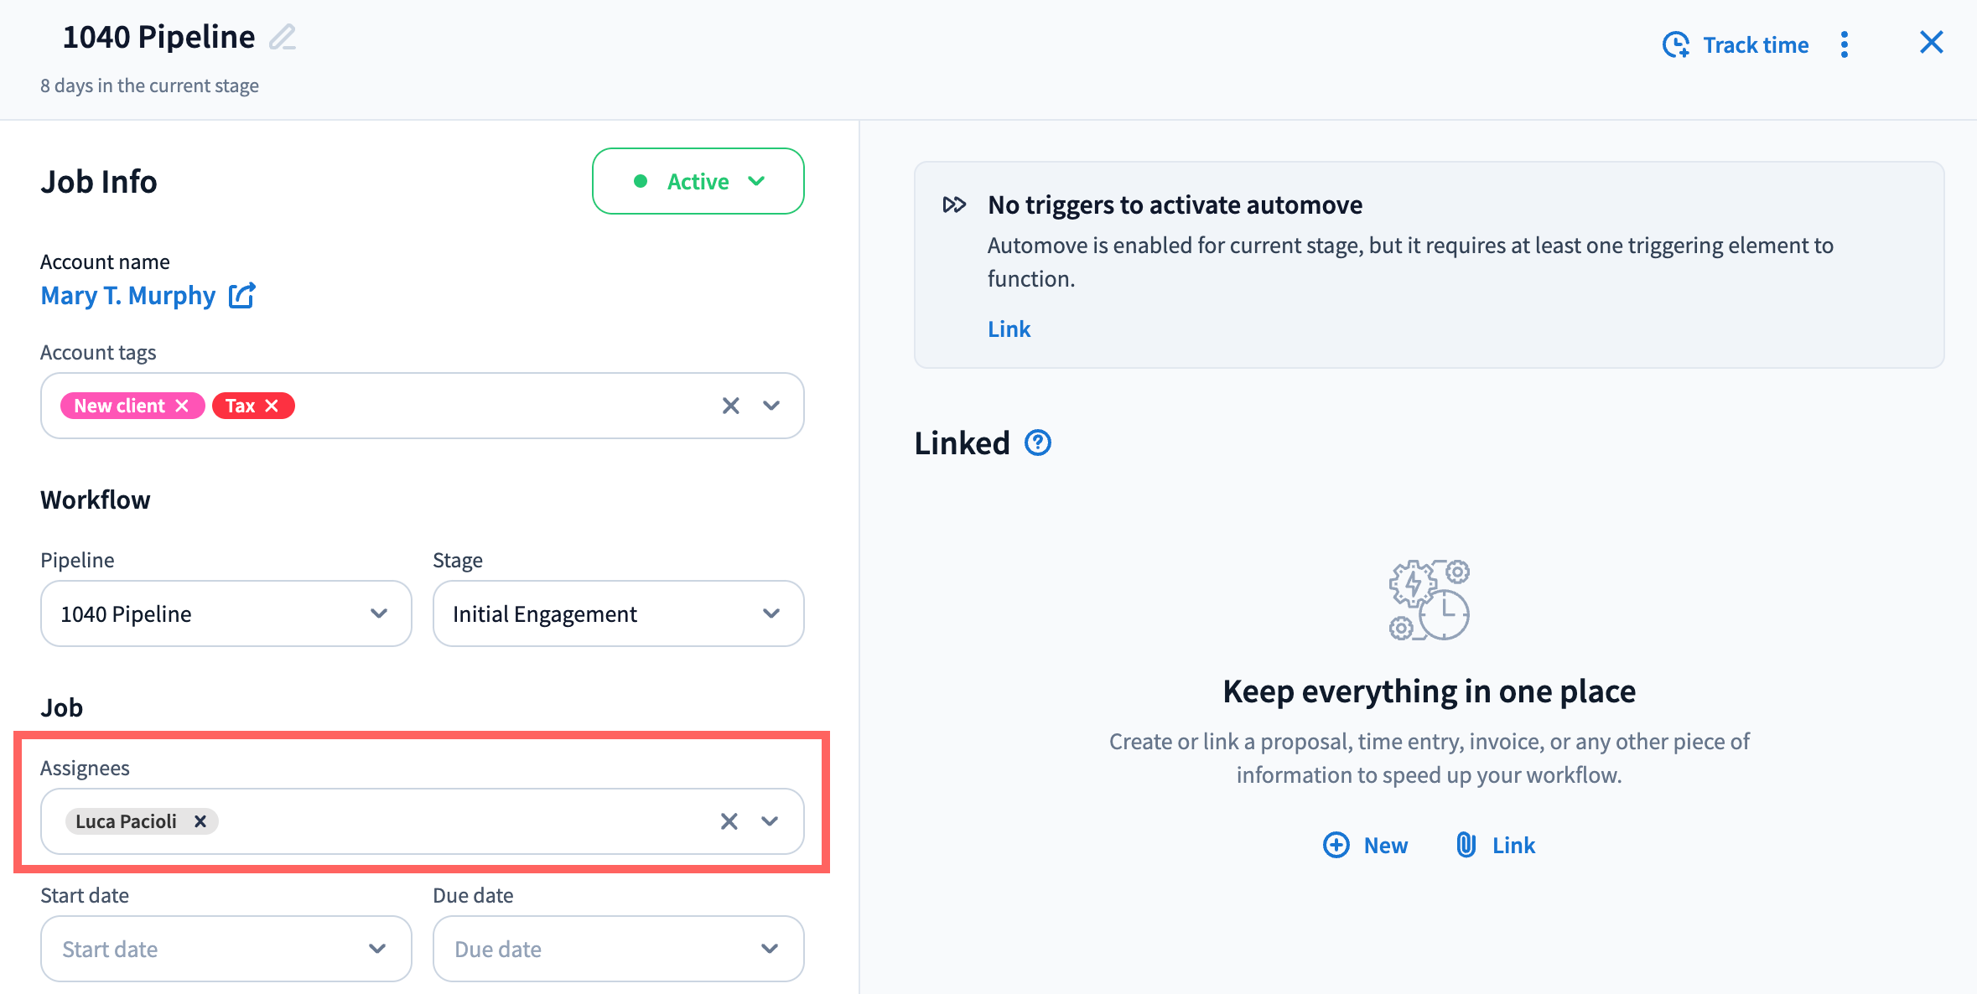The height and width of the screenshot is (994, 1977).
Task: Remove the New client tag
Action: tap(182, 406)
